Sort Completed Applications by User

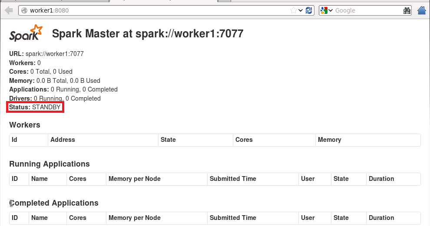point(315,218)
